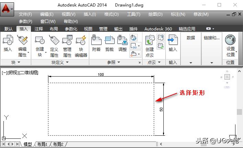This screenshot has height=148, width=243.
Task: Open the 编辑(E) menu
Action: pos(47,14)
